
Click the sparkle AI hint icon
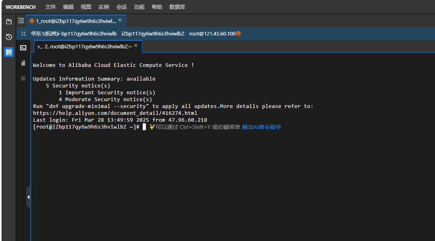pyautogui.click(x=152, y=127)
